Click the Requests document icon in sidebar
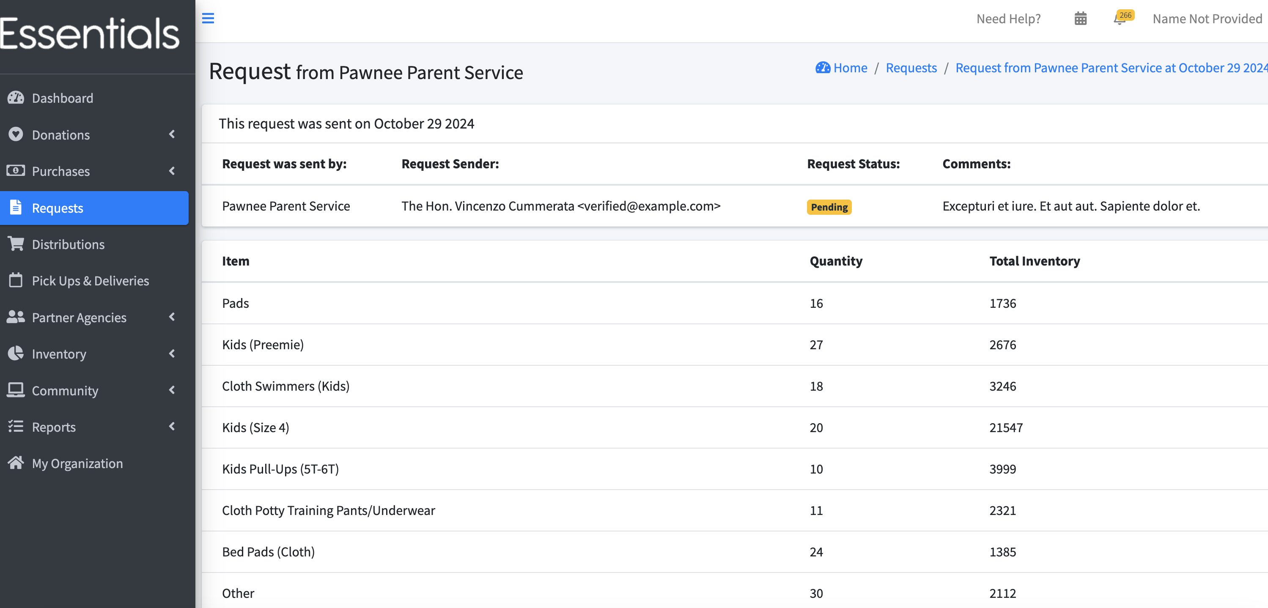 point(16,208)
